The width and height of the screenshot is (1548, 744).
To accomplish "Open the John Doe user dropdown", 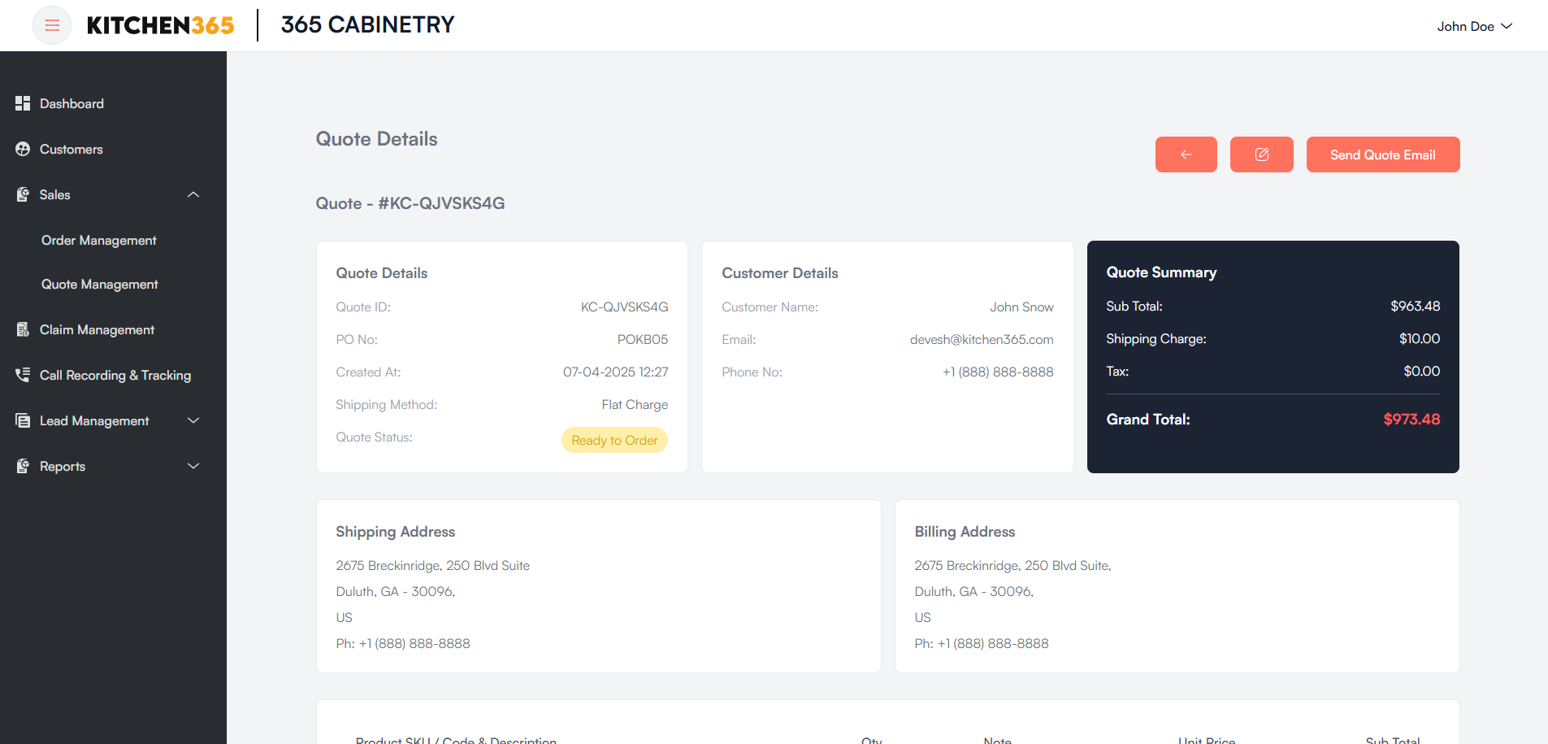I will (1474, 26).
